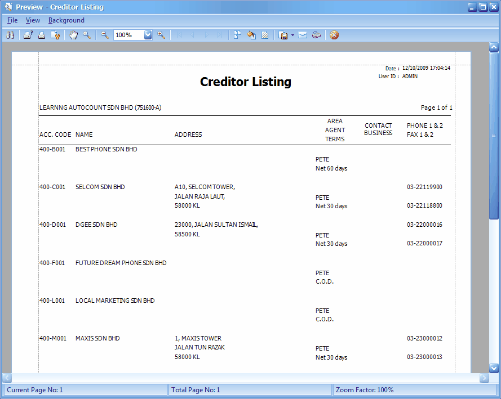Select the Hand tool
Image resolution: width=501 pixels, height=399 pixels.
tap(73, 35)
